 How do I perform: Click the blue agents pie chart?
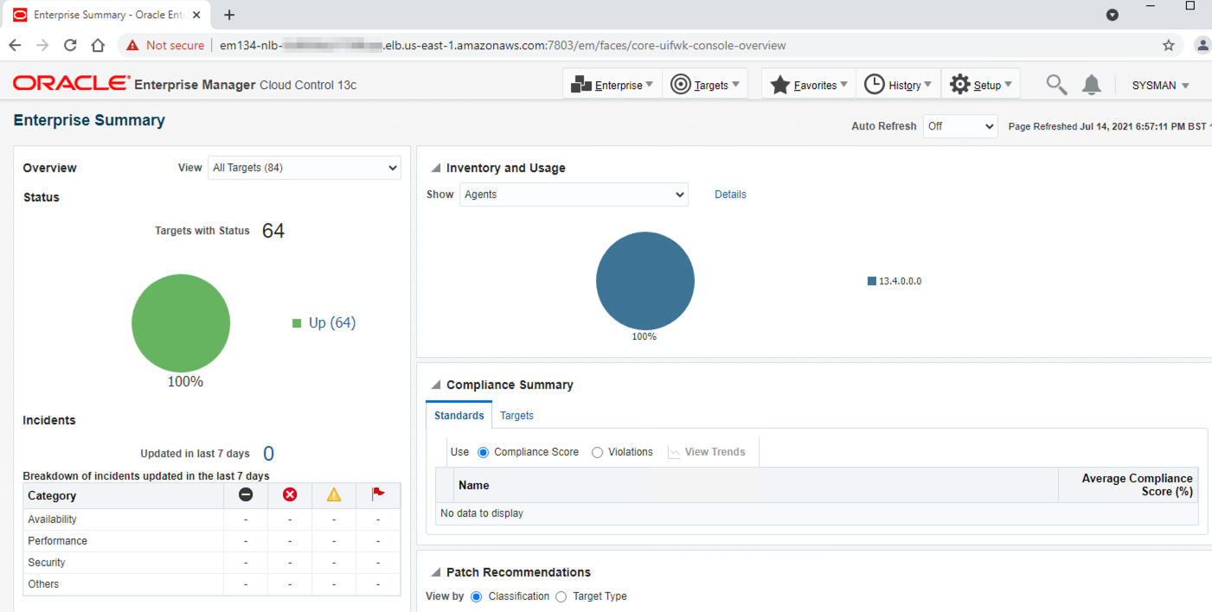click(x=645, y=281)
